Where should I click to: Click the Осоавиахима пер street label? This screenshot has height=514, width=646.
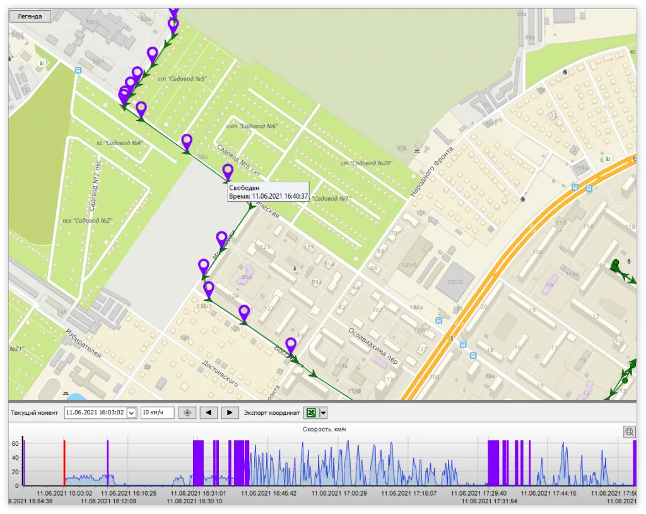point(373,346)
